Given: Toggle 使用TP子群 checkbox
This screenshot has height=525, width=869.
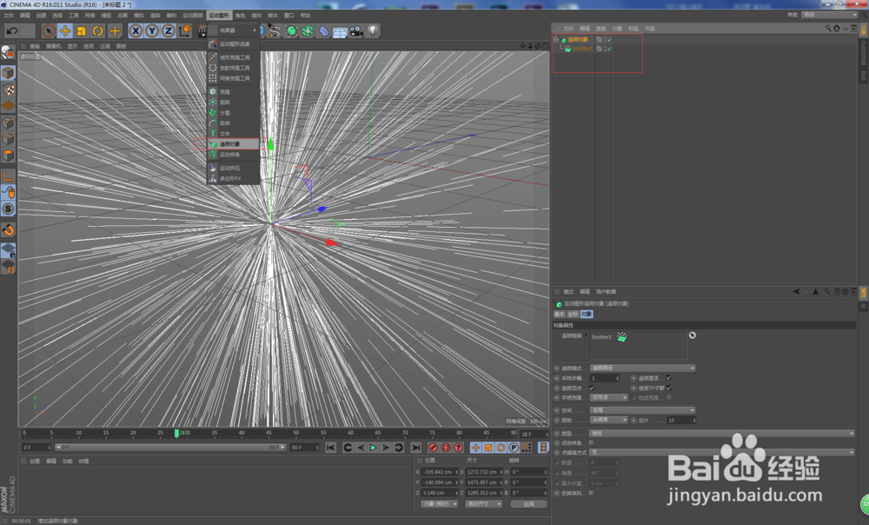Looking at the screenshot, I should (669, 388).
